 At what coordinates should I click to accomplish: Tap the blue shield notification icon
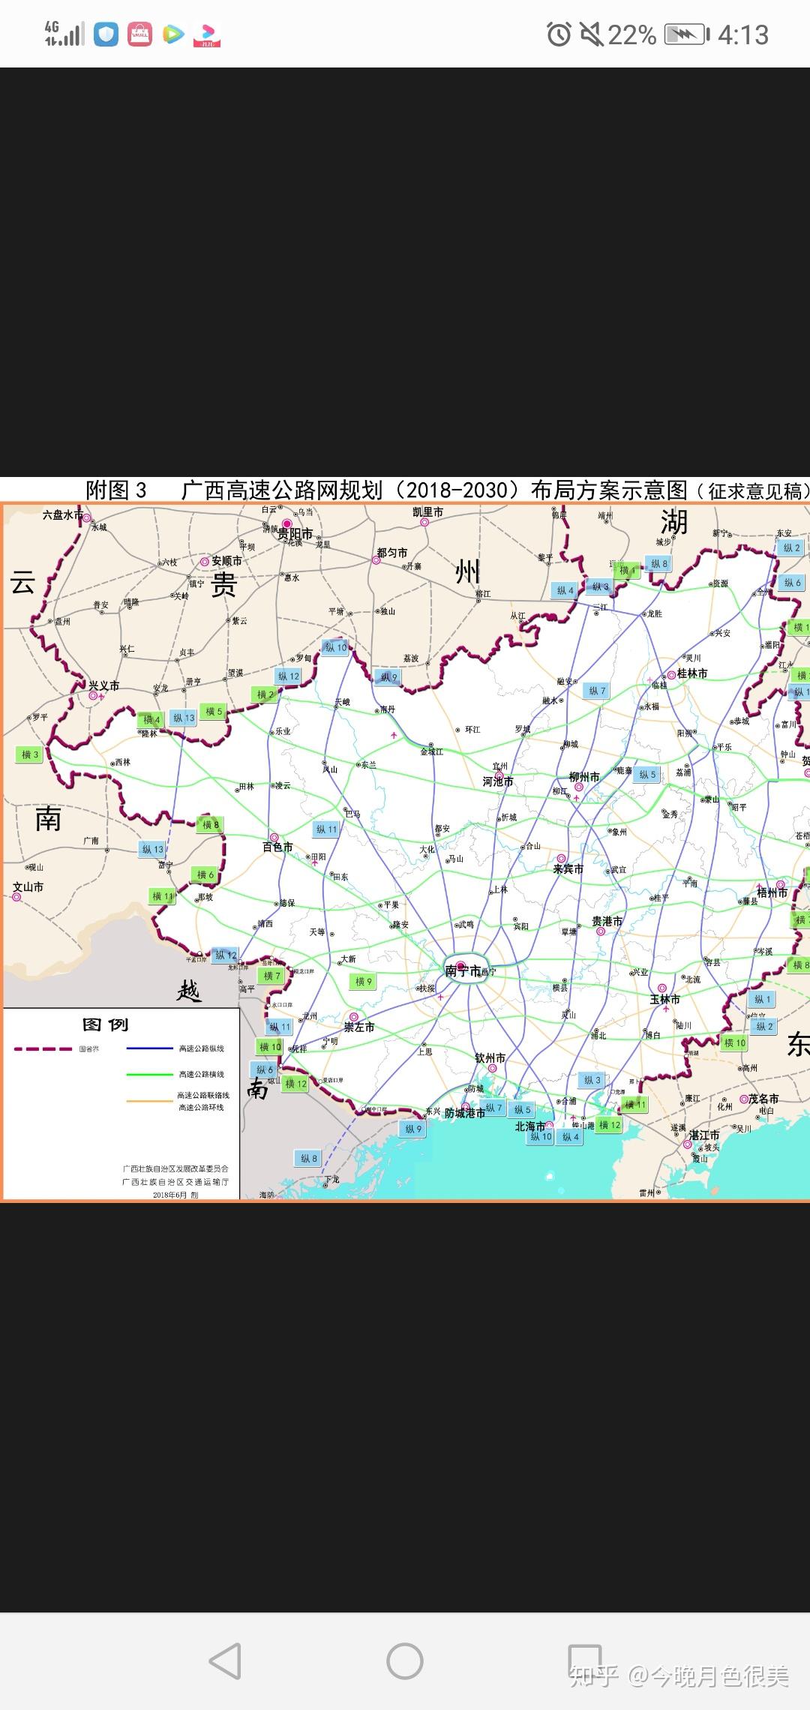click(x=106, y=34)
